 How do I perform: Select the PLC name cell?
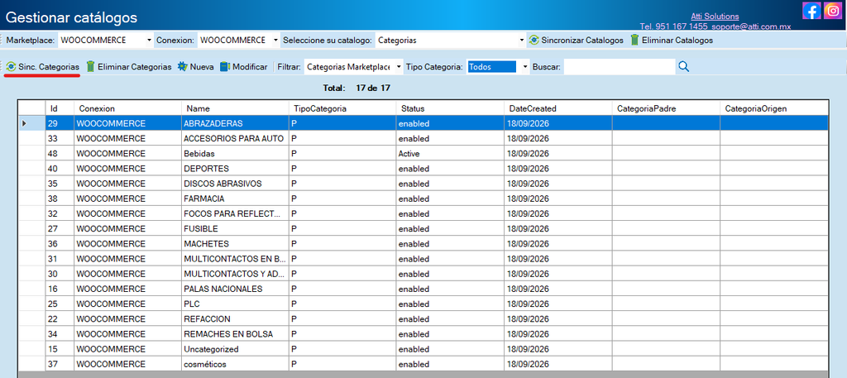click(235, 304)
